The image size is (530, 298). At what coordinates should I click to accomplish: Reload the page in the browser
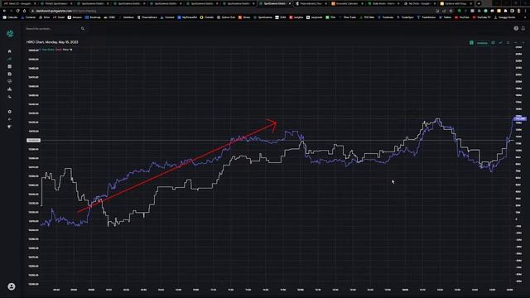(x=17, y=11)
